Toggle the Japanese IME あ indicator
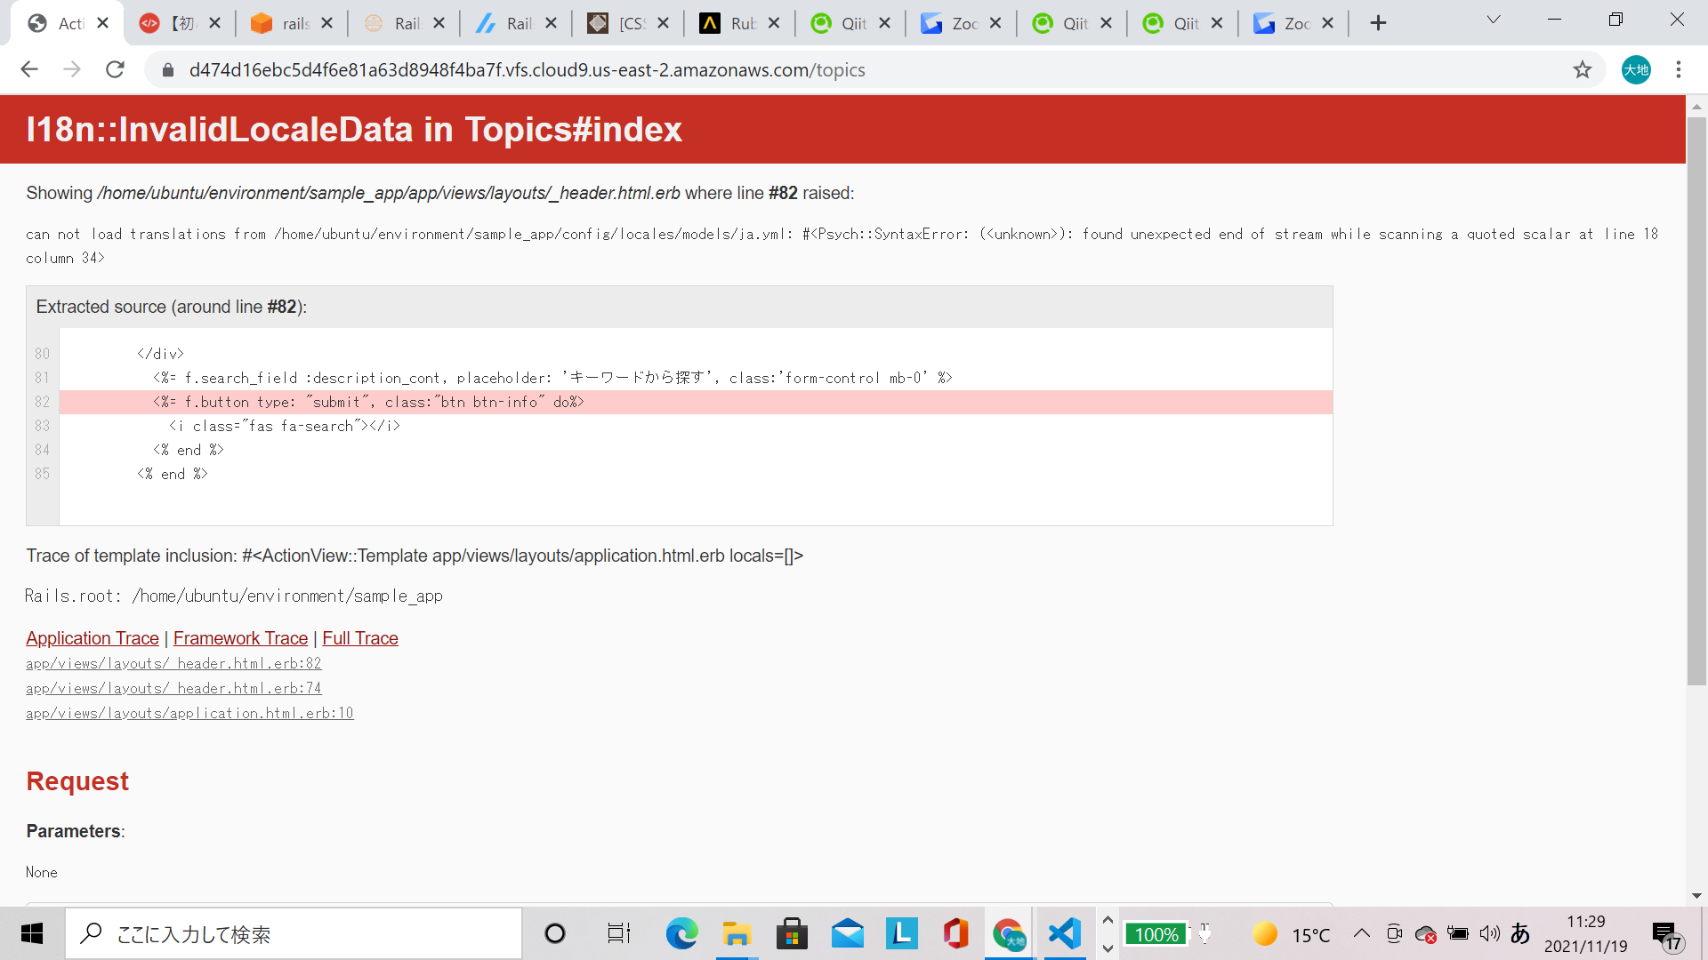 [1521, 933]
